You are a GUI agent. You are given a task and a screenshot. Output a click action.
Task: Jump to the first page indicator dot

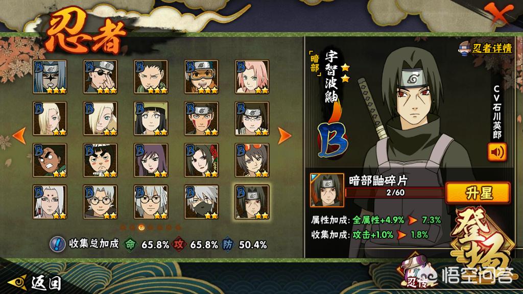coord(124,227)
